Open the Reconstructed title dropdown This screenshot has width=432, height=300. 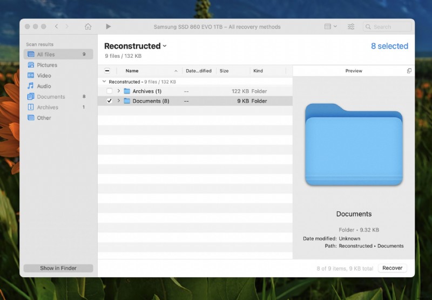165,46
